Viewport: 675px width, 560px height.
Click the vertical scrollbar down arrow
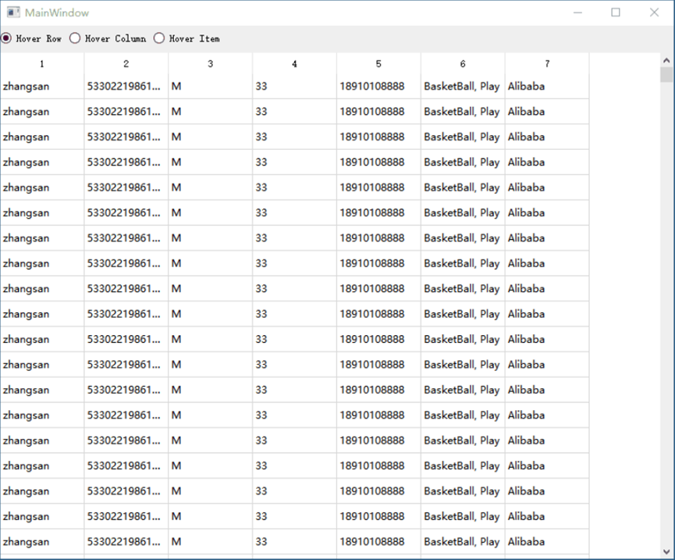(666, 552)
